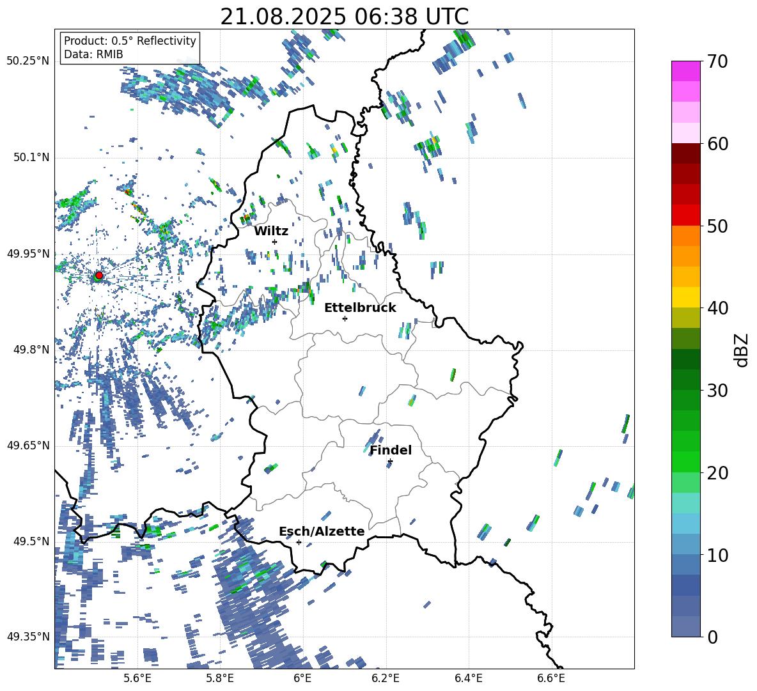Click the 30 colorbar tick label
Screen dimensions: 757x691
pos(717,391)
